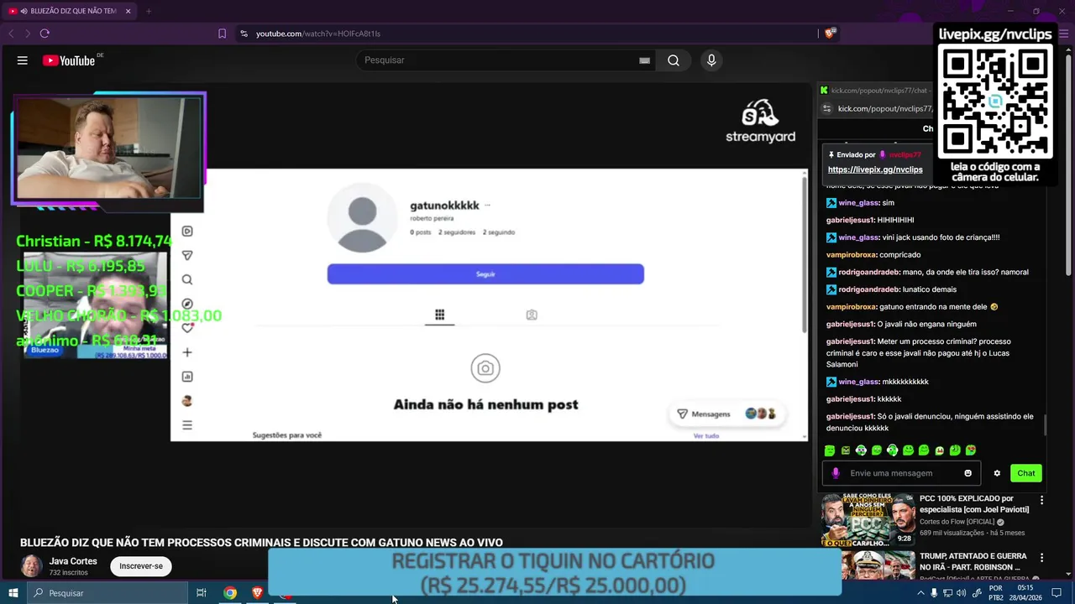
Task: Open the Direct messages paper-plane sidebar icon
Action: pyautogui.click(x=187, y=255)
